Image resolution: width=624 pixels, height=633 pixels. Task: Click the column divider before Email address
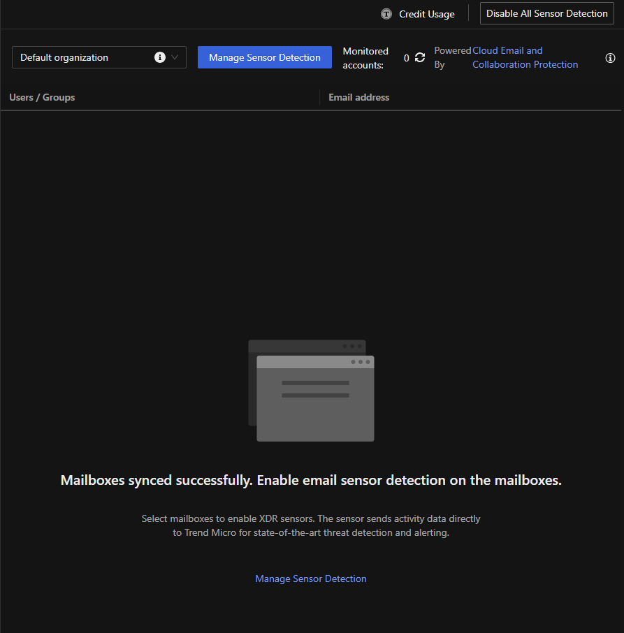click(319, 98)
